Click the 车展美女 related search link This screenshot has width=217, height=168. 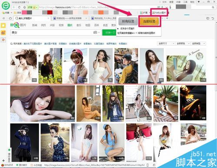tap(123, 43)
